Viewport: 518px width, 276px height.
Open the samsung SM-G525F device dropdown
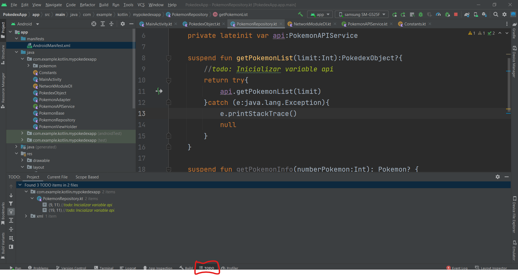click(362, 15)
